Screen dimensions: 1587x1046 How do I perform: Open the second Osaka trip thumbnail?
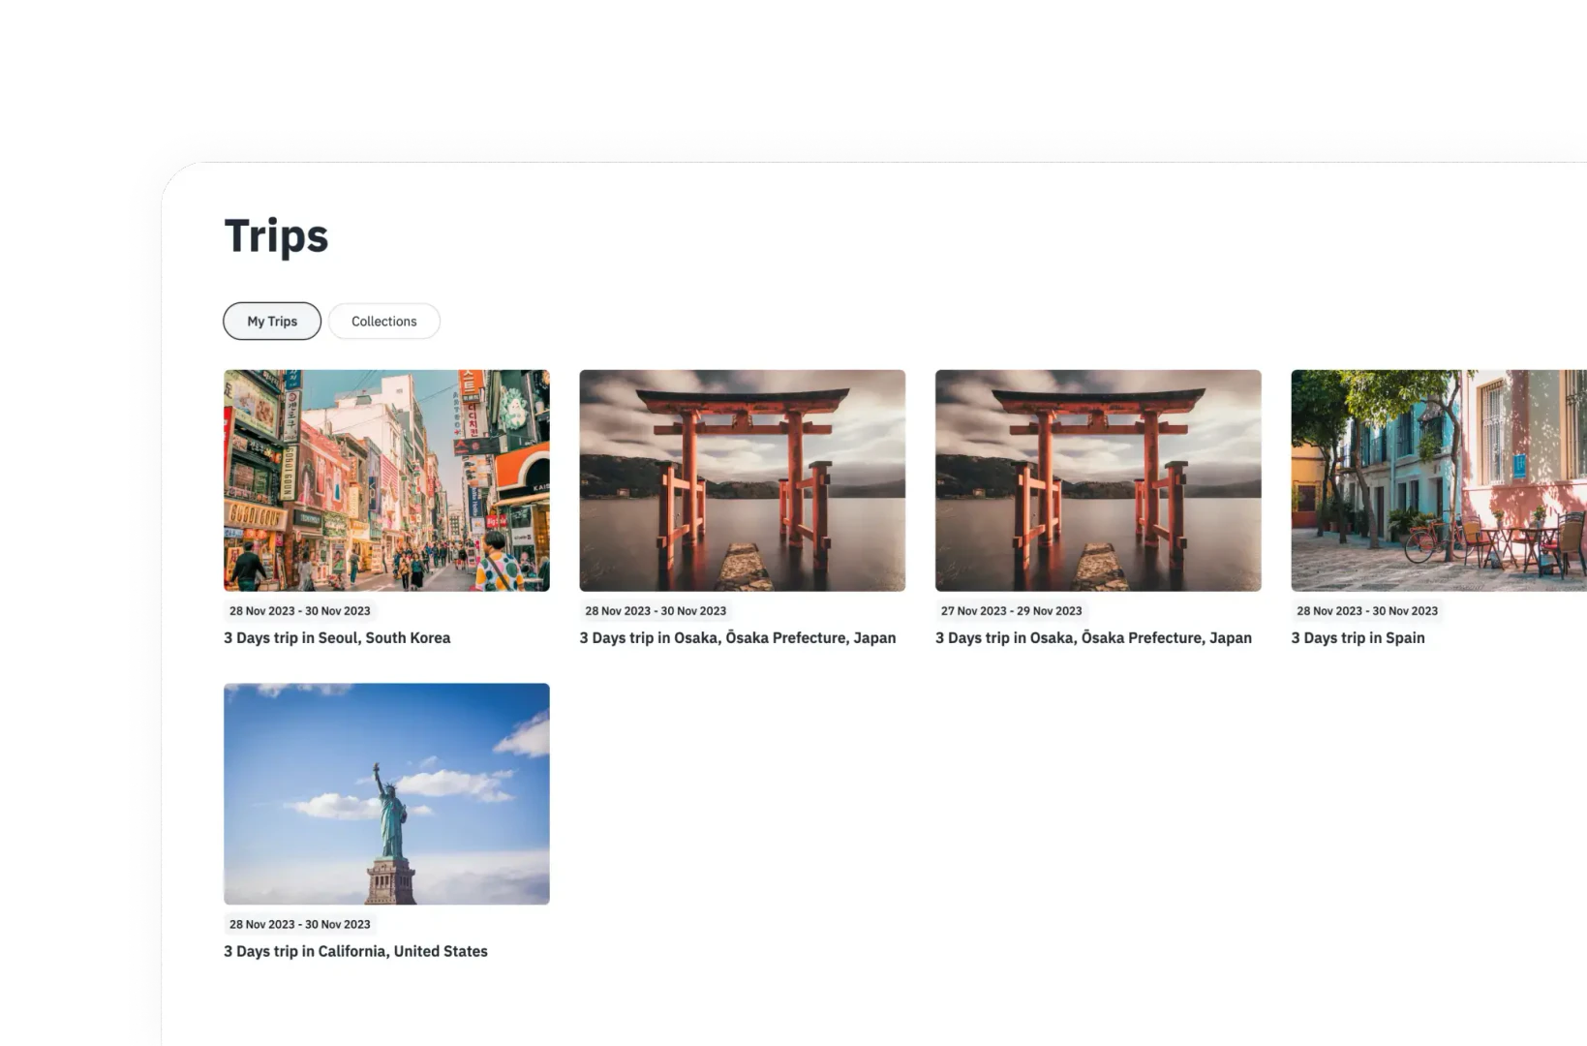[1099, 479]
